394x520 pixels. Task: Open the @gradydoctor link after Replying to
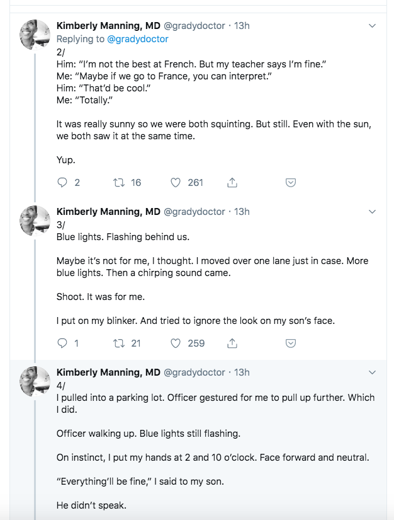pos(138,39)
